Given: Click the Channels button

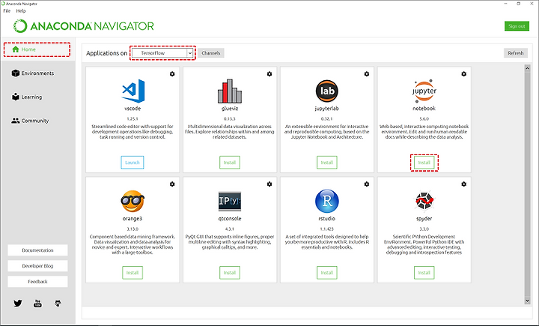Looking at the screenshot, I should (211, 53).
